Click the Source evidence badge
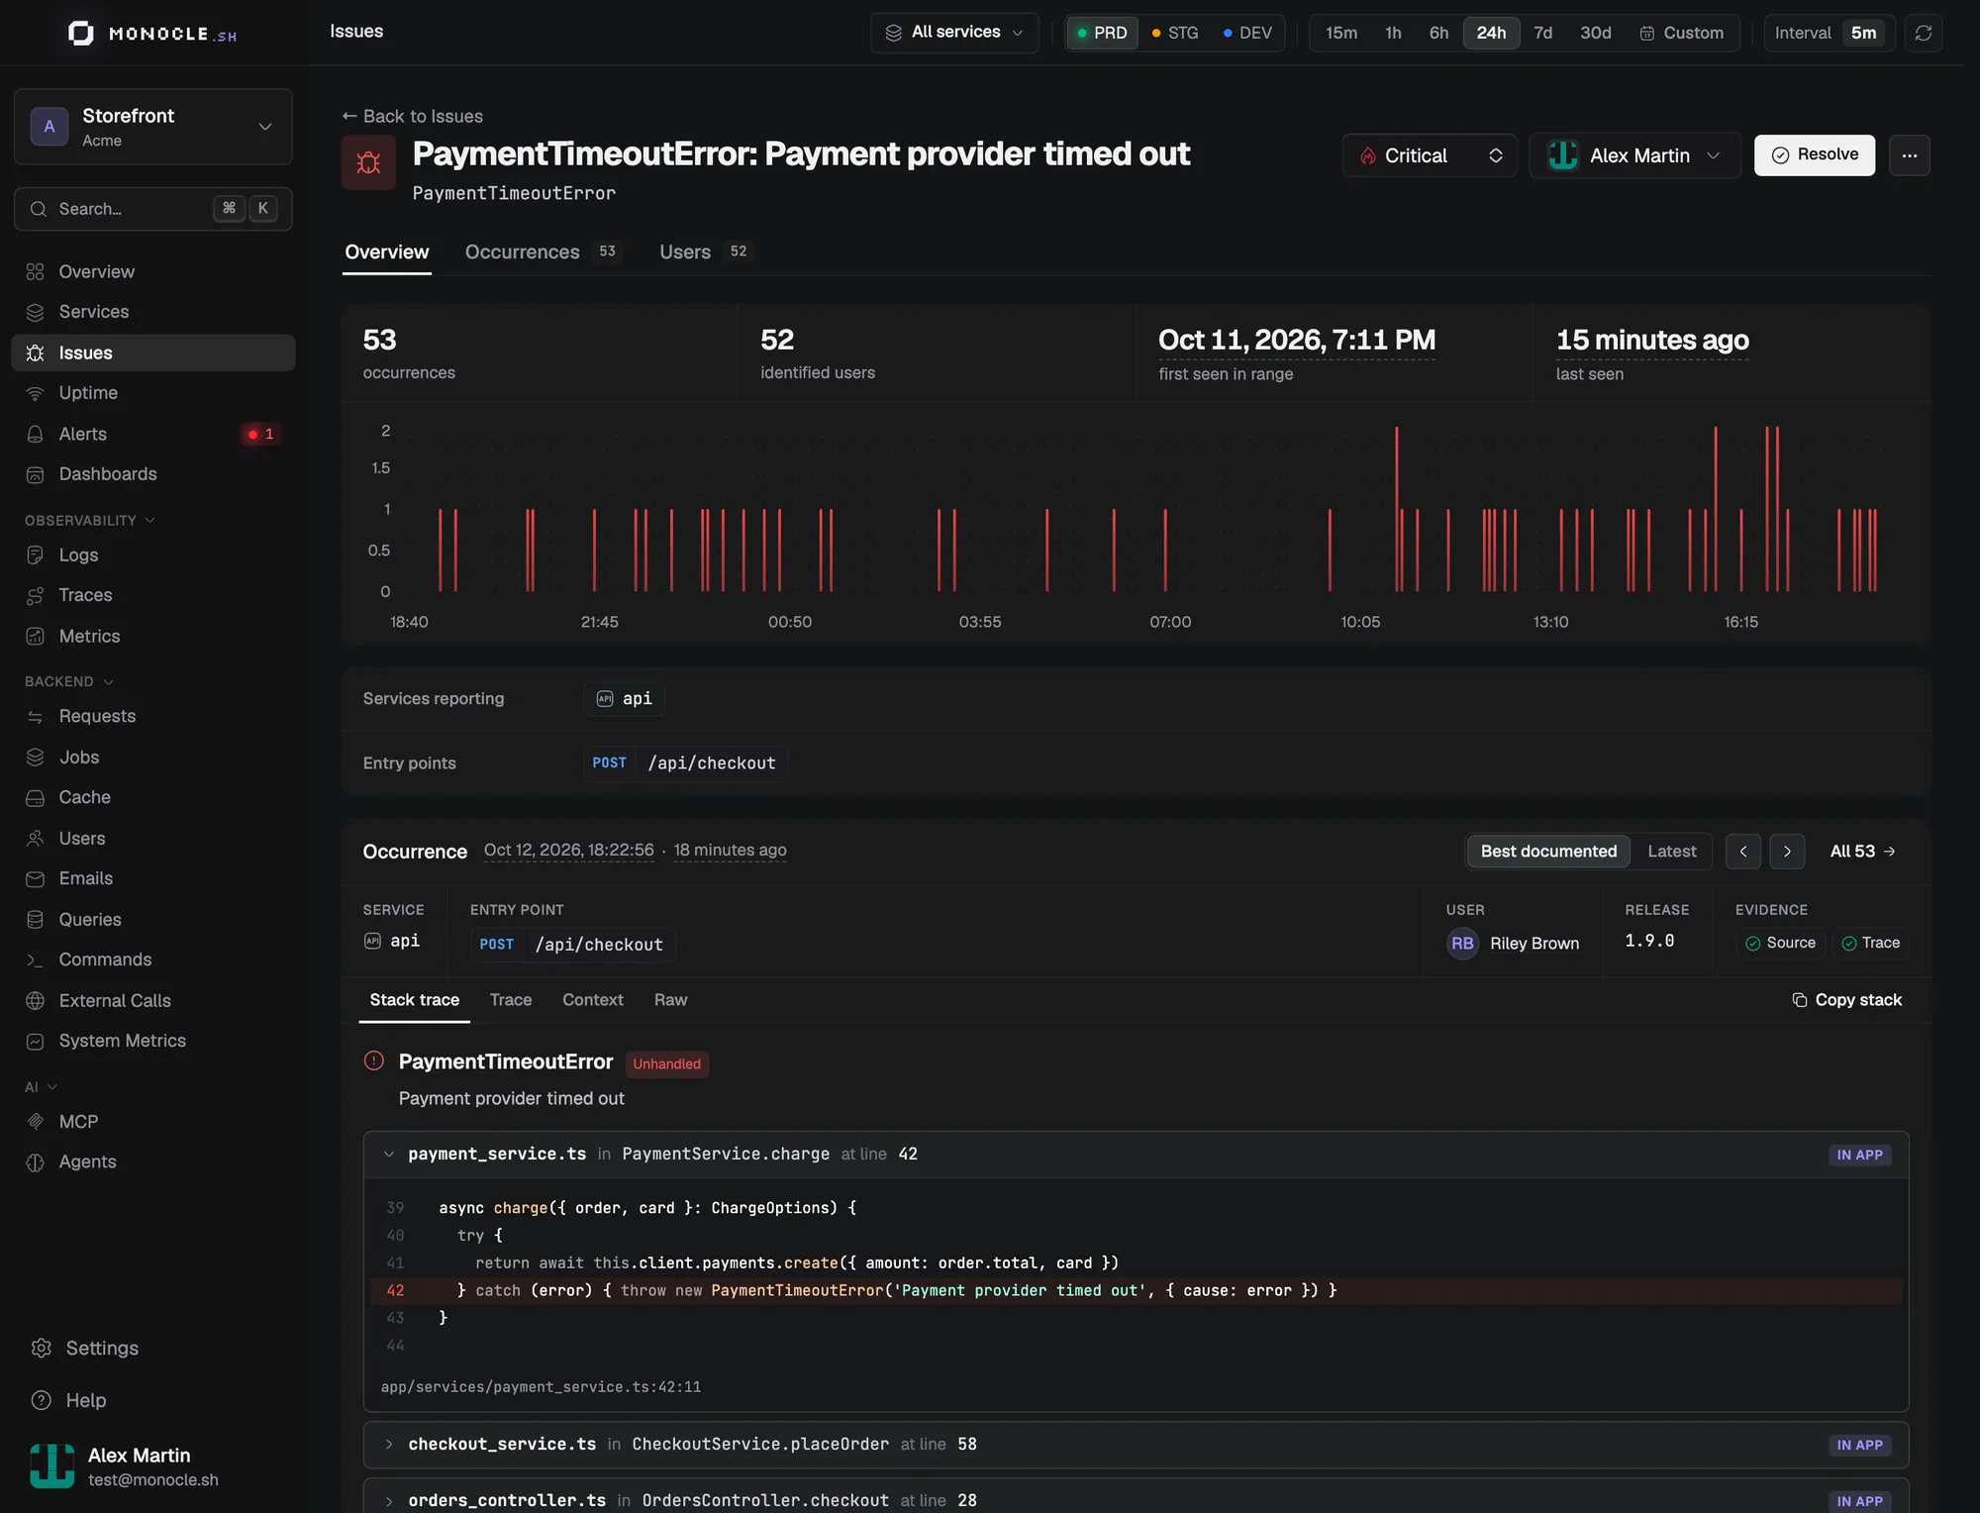 point(1780,943)
